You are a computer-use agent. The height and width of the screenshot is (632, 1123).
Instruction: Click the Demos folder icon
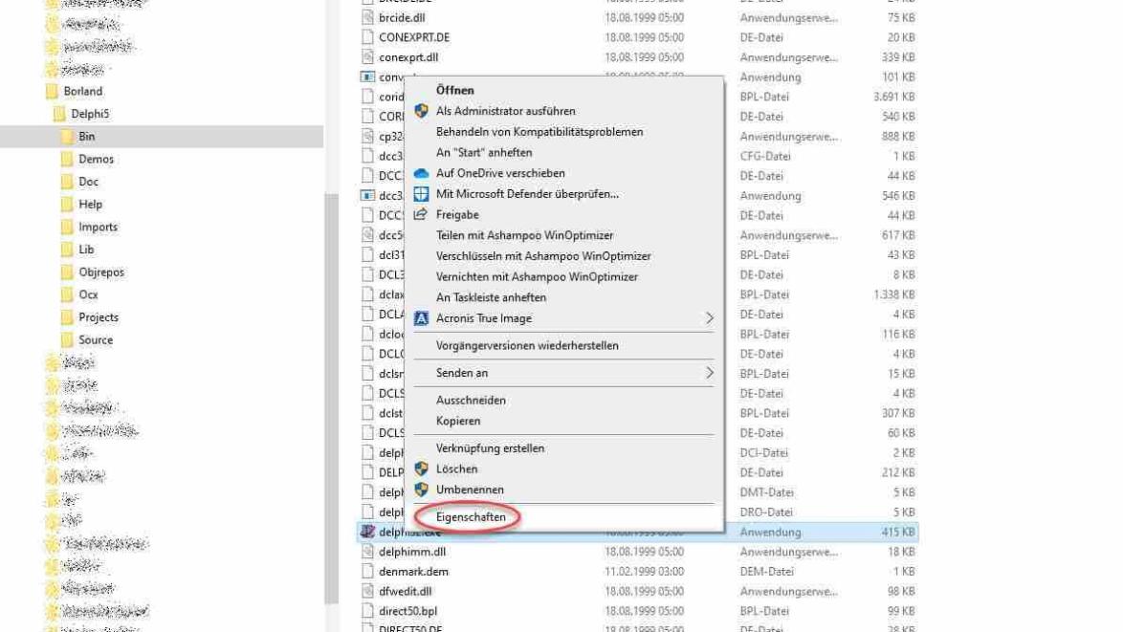tap(67, 159)
